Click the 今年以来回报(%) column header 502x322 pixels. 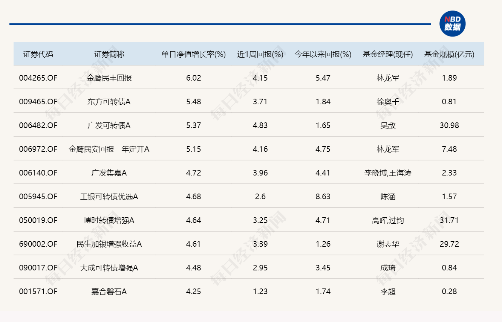[x=323, y=54]
